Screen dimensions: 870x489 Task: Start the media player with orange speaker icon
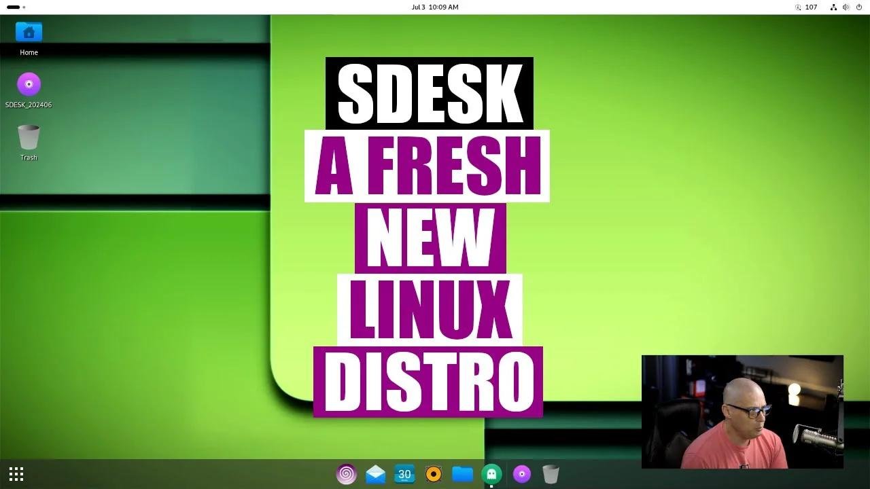[x=434, y=474]
